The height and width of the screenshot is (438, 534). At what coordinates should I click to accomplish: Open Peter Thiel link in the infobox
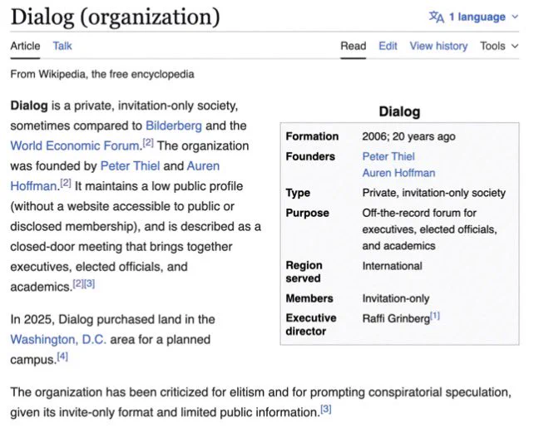pos(388,156)
